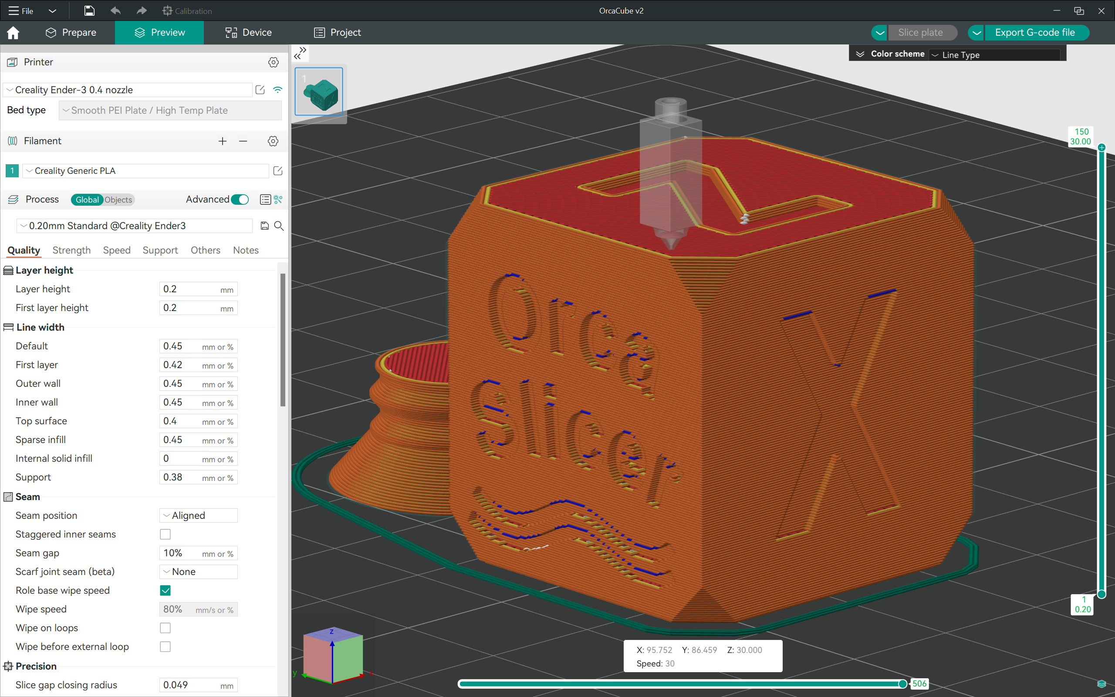Image resolution: width=1115 pixels, height=697 pixels.
Task: Select the plate 1 thumbnail
Action: tap(319, 92)
